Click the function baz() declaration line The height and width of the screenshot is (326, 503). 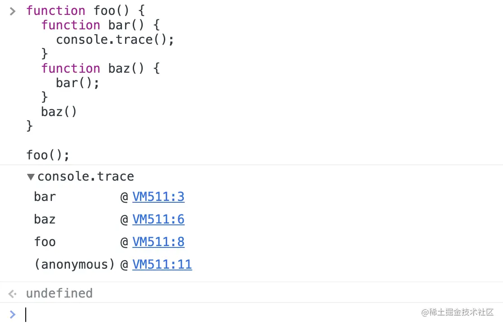100,69
